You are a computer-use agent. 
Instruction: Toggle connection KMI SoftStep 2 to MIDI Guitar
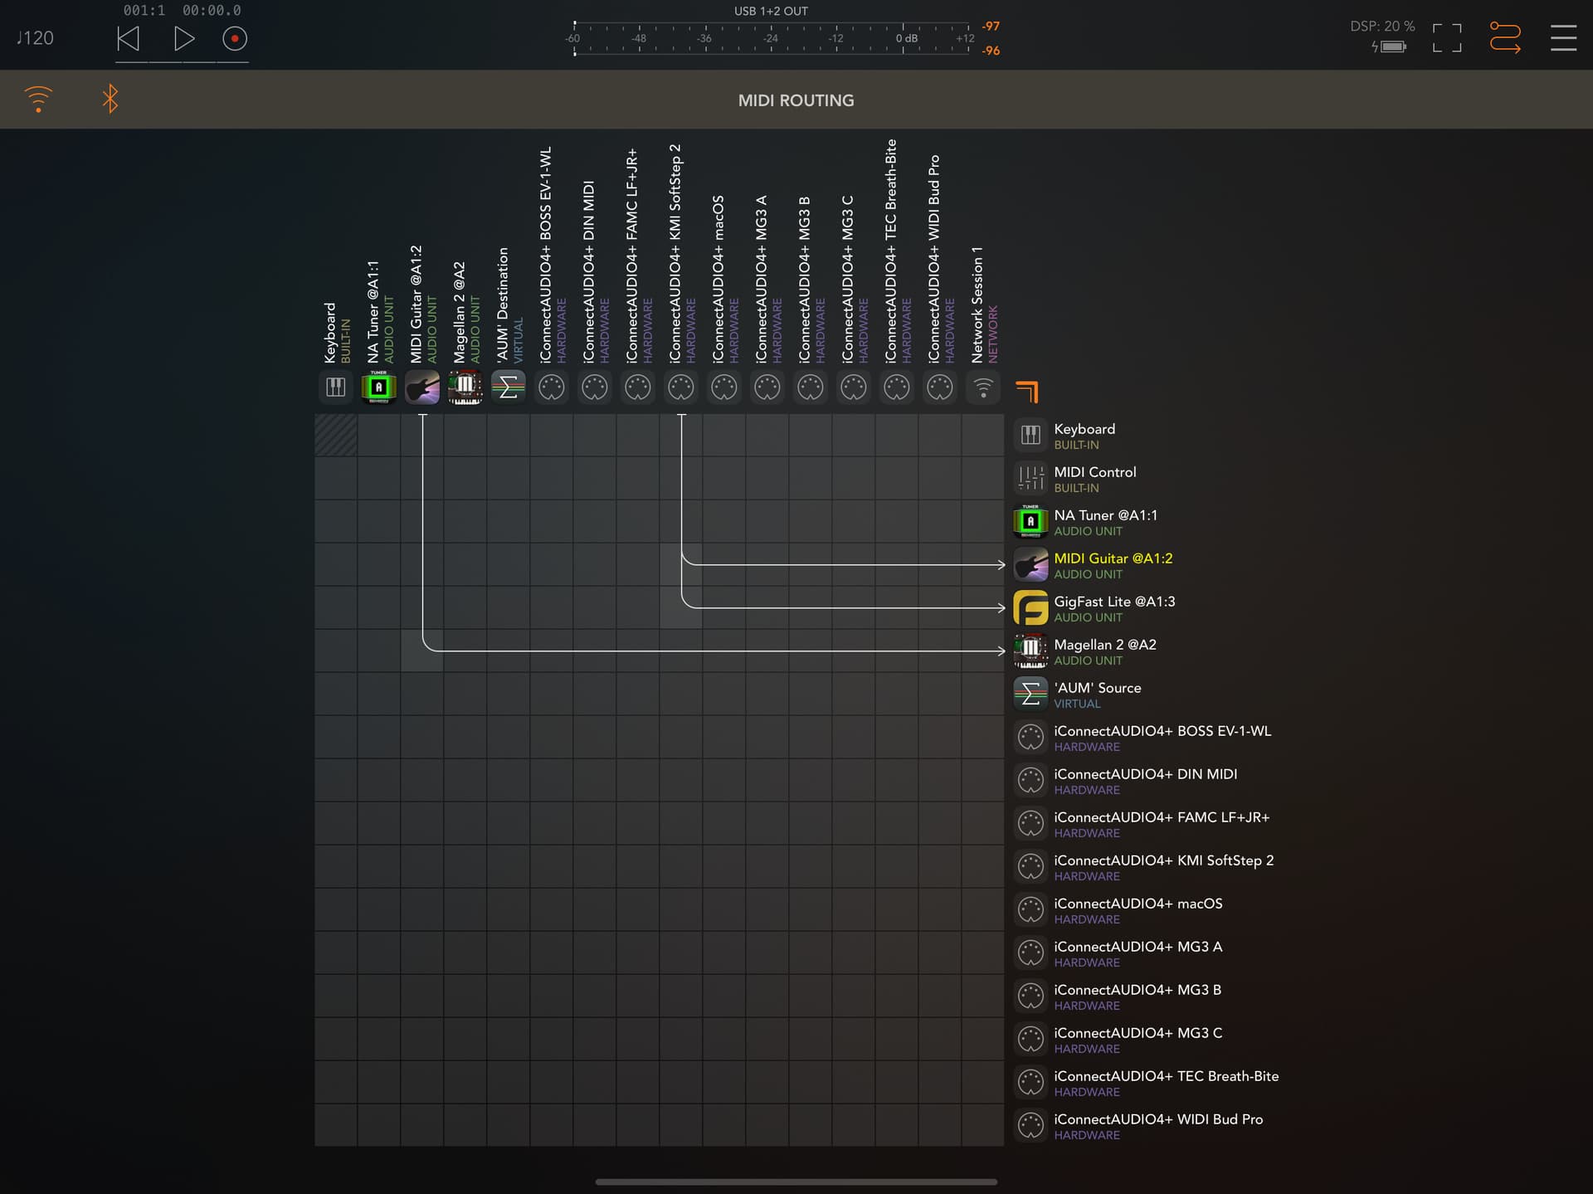tap(681, 565)
